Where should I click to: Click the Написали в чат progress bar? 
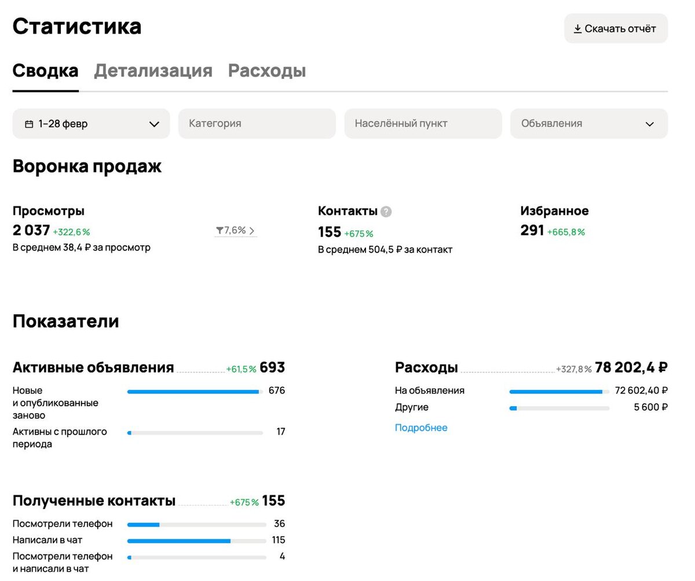coord(197,541)
